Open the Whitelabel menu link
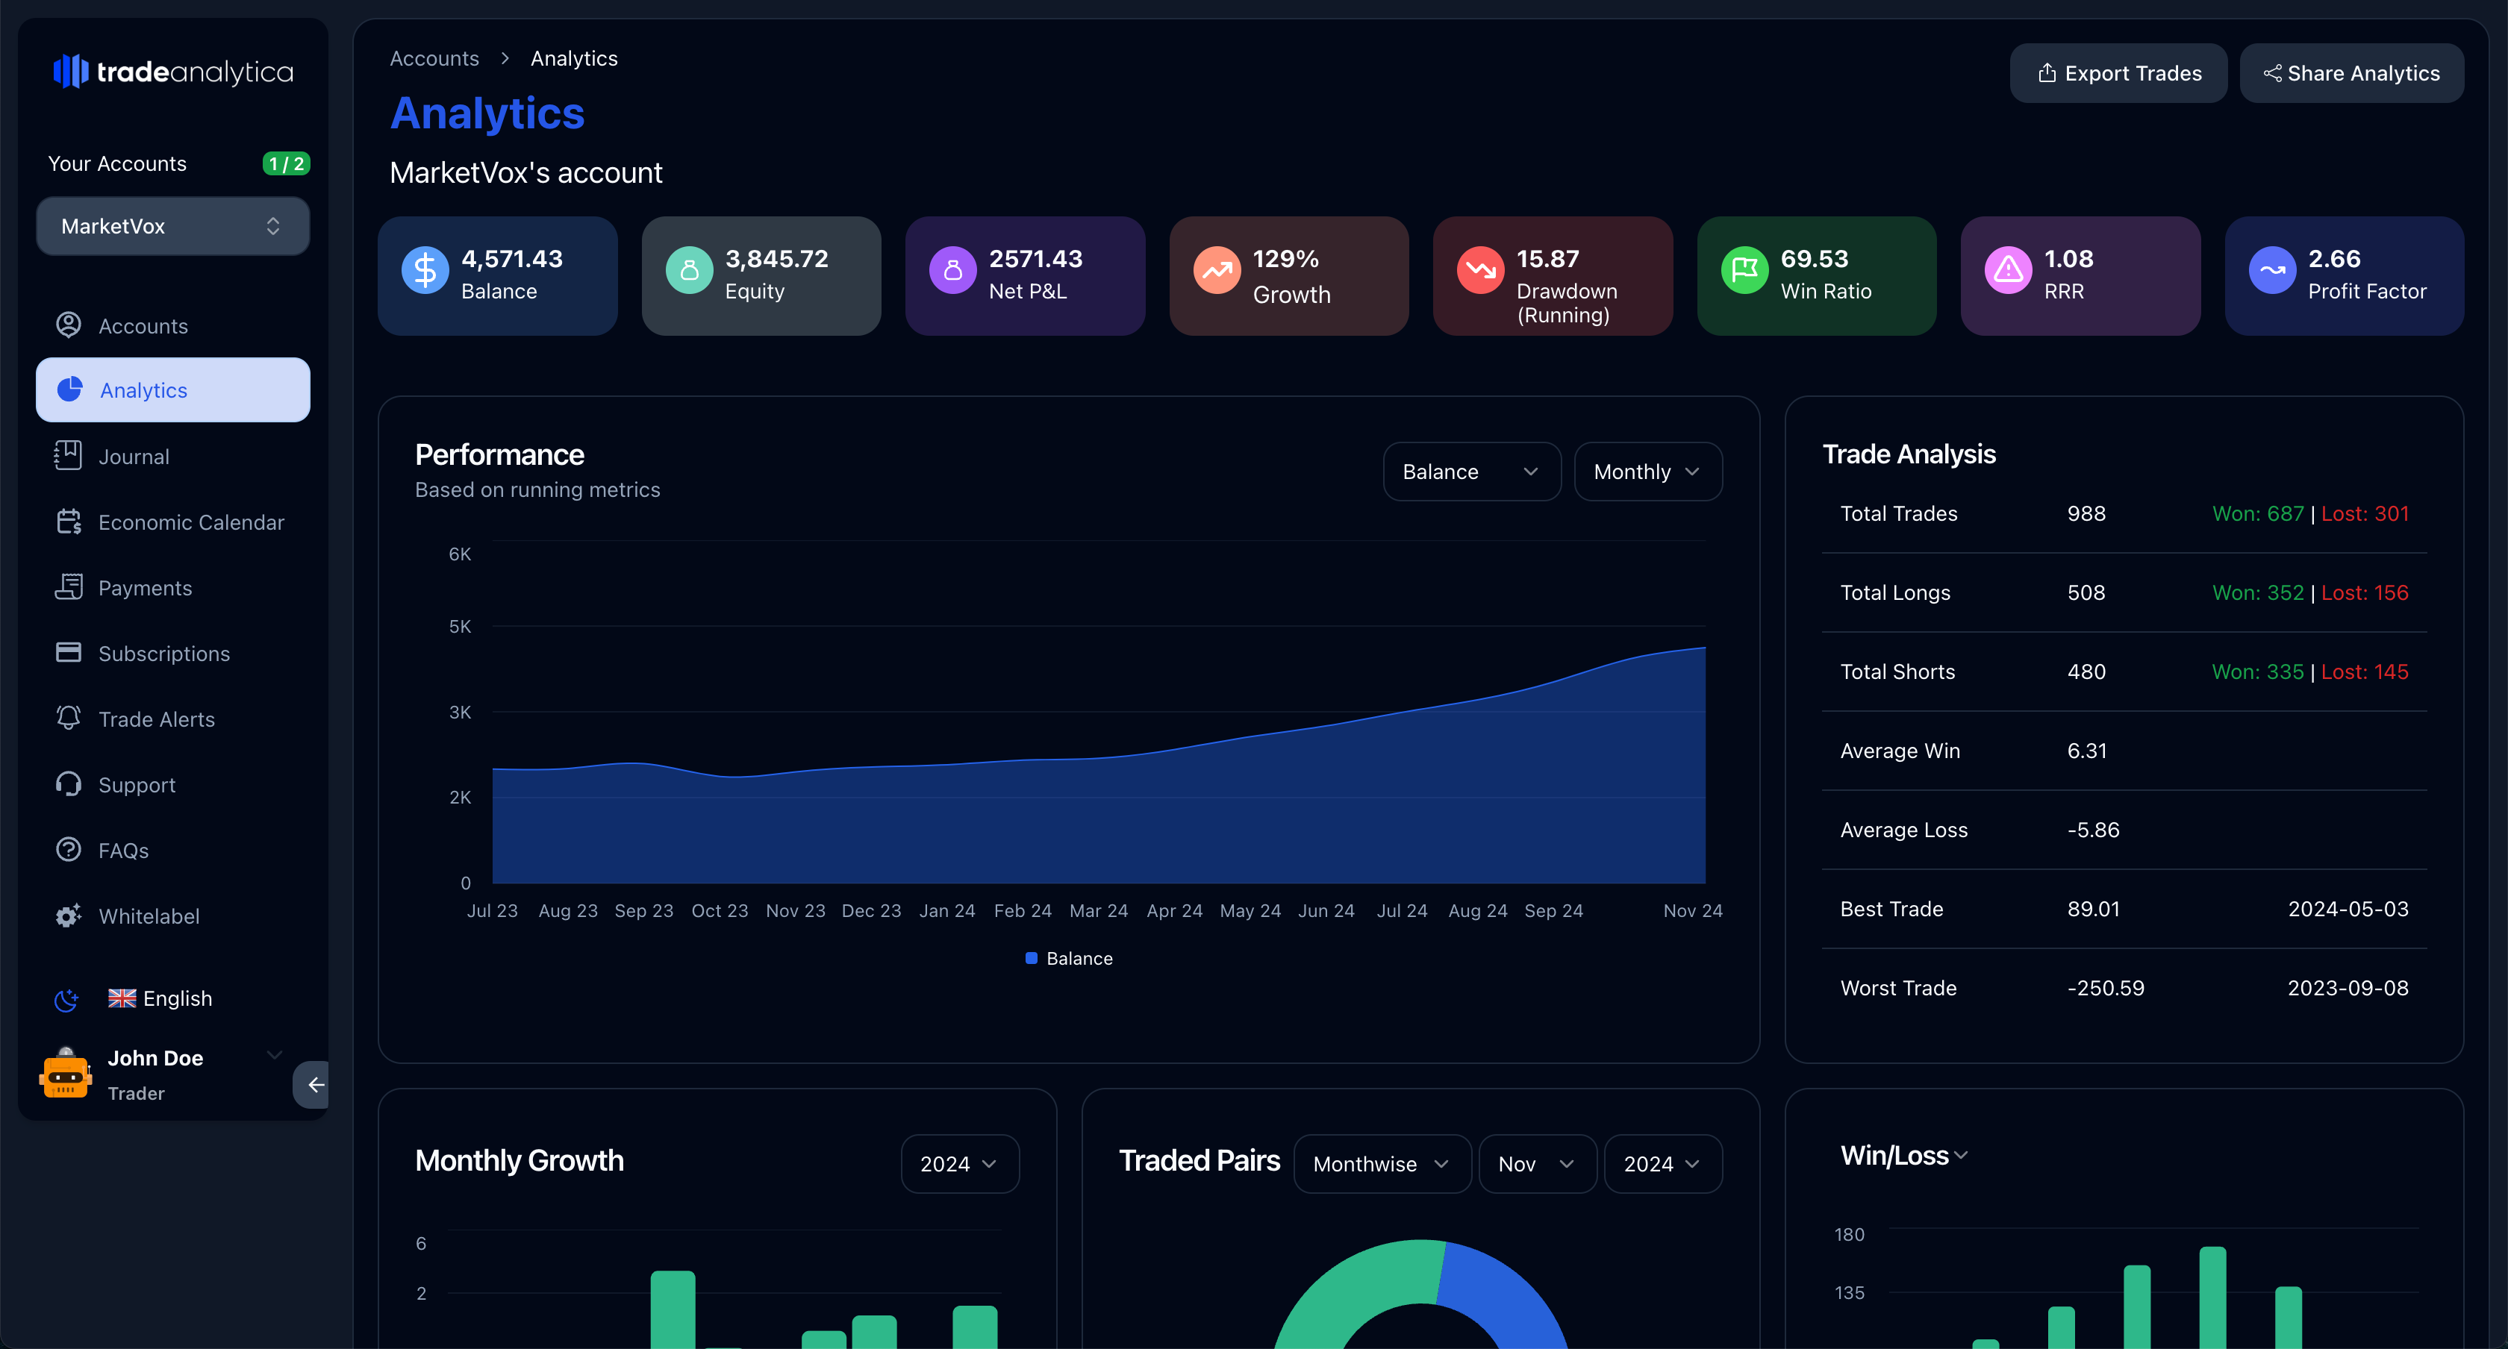2508x1349 pixels. pyautogui.click(x=173, y=916)
